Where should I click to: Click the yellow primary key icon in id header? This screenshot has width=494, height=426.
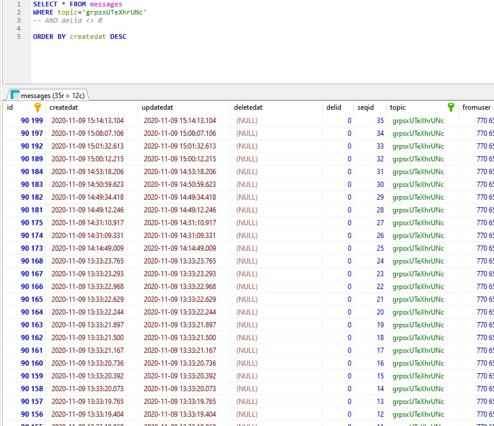[x=38, y=107]
